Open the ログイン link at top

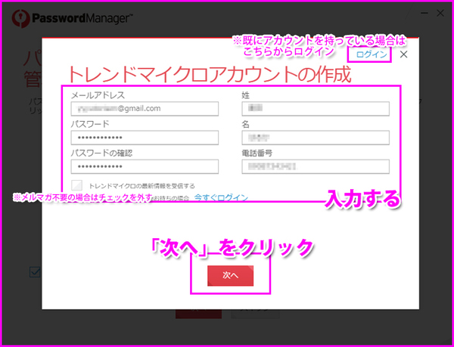click(372, 54)
